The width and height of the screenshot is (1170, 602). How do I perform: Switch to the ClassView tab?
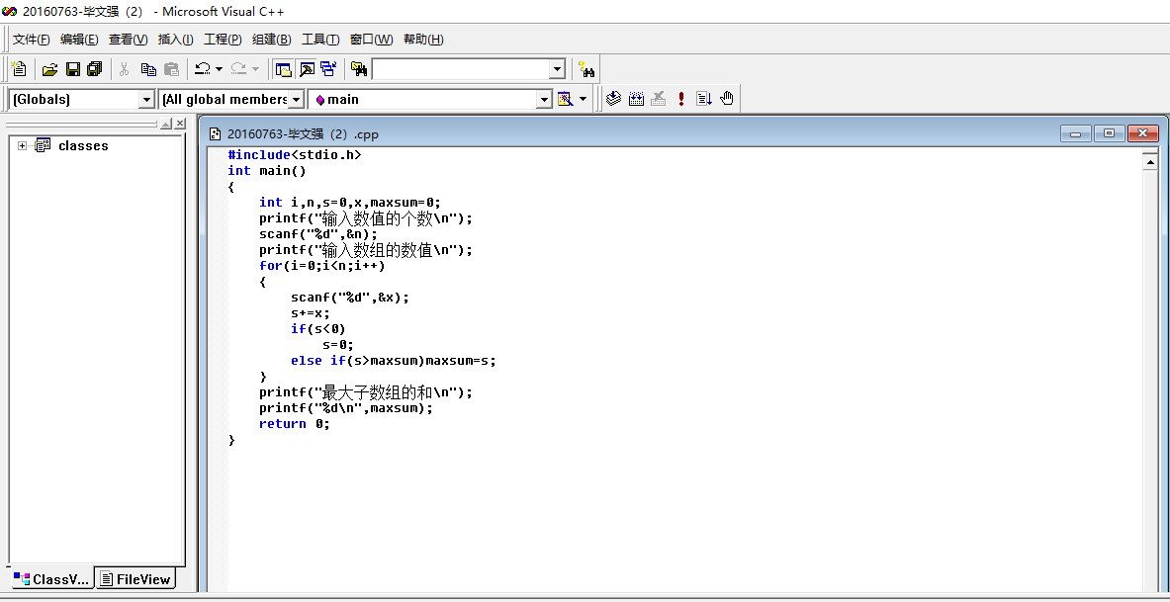[51, 579]
